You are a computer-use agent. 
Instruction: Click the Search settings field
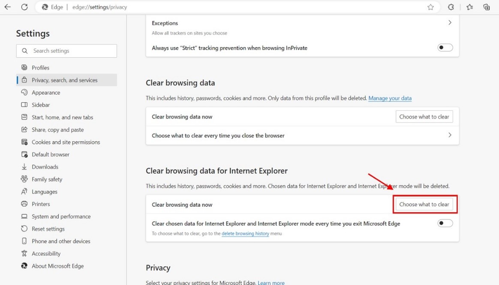66,51
